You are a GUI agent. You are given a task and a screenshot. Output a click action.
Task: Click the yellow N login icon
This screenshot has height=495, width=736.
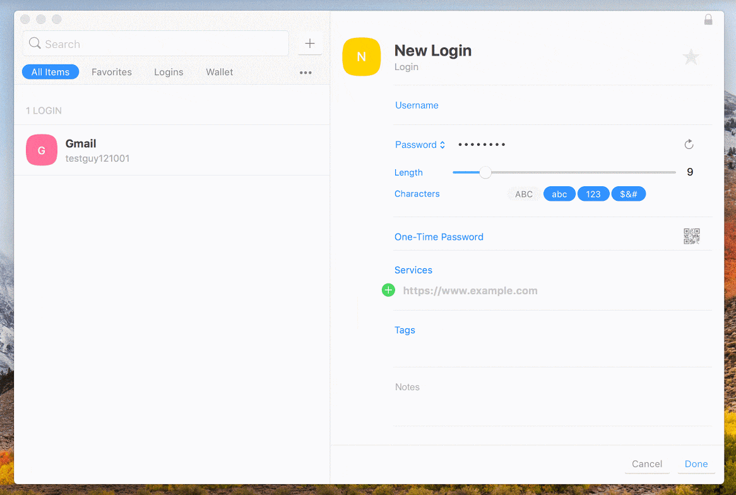click(x=362, y=57)
